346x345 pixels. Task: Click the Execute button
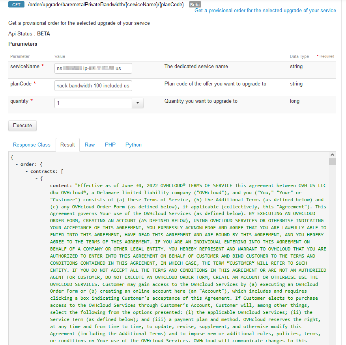22,126
